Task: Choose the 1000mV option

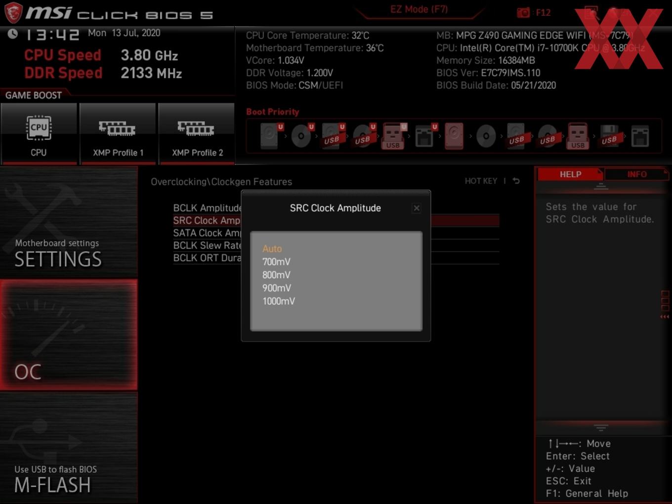Action: pyautogui.click(x=278, y=301)
